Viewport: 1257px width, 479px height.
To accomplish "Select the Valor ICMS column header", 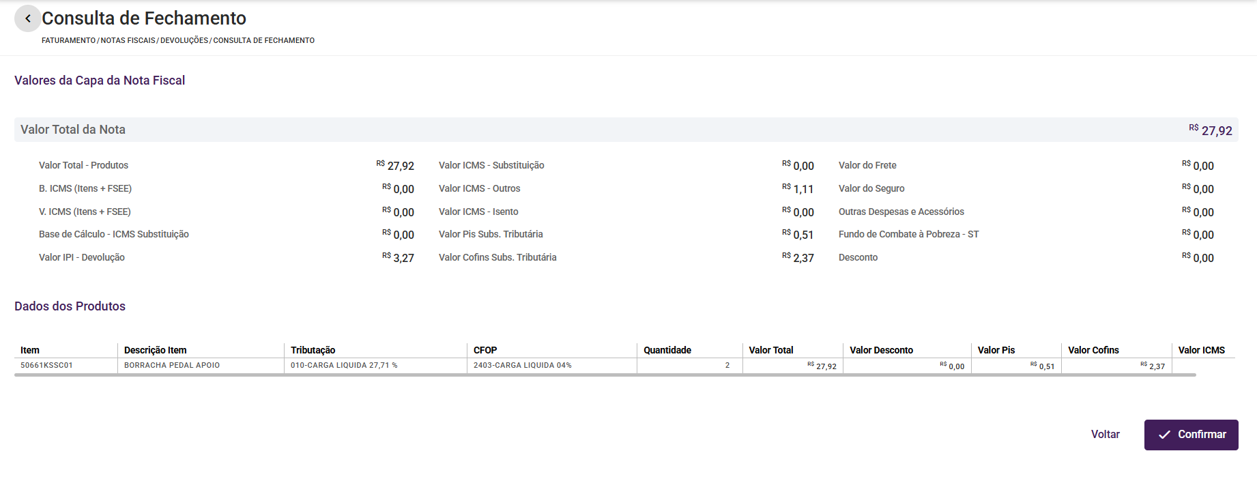I will click(1202, 350).
